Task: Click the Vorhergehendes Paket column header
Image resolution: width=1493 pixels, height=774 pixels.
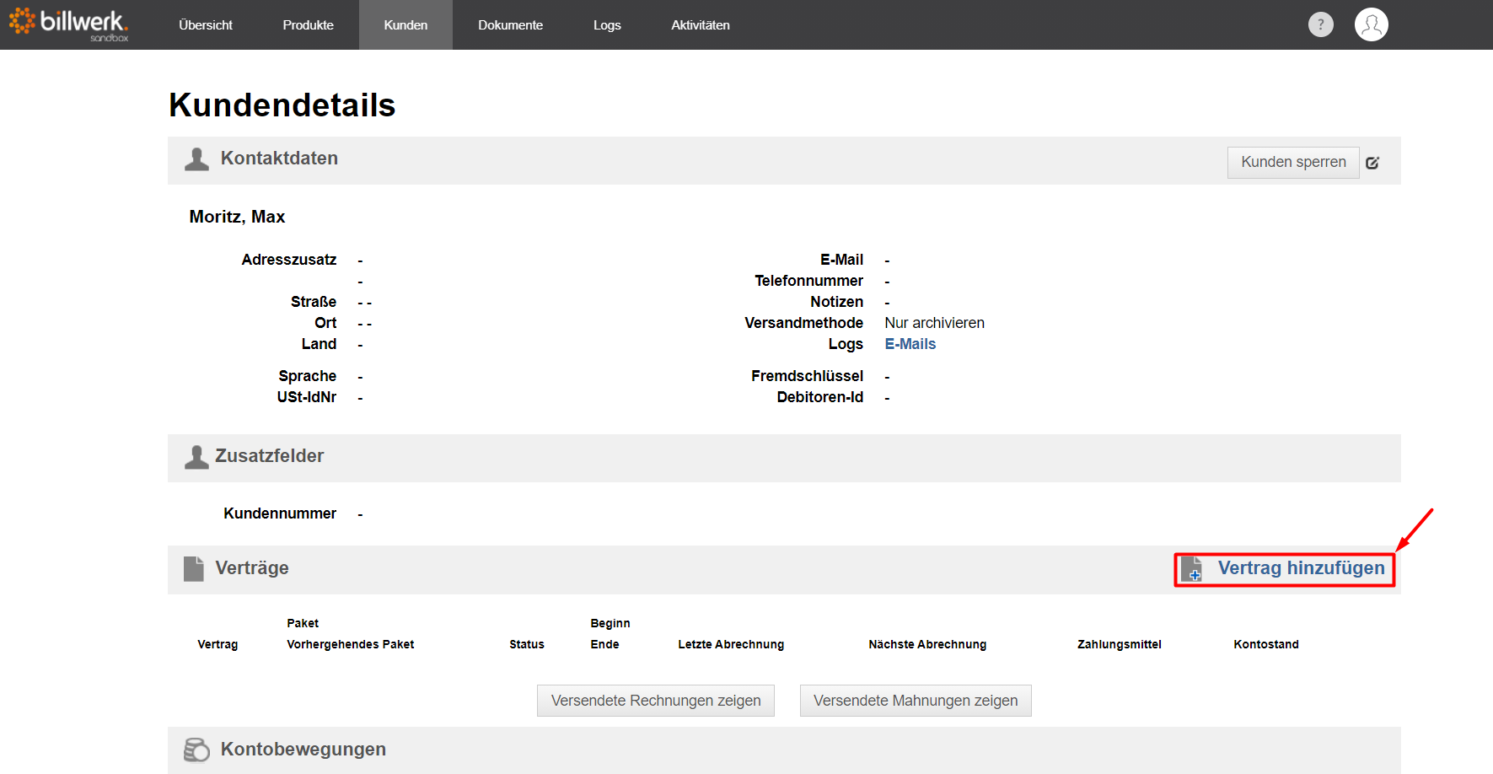Action: click(351, 644)
